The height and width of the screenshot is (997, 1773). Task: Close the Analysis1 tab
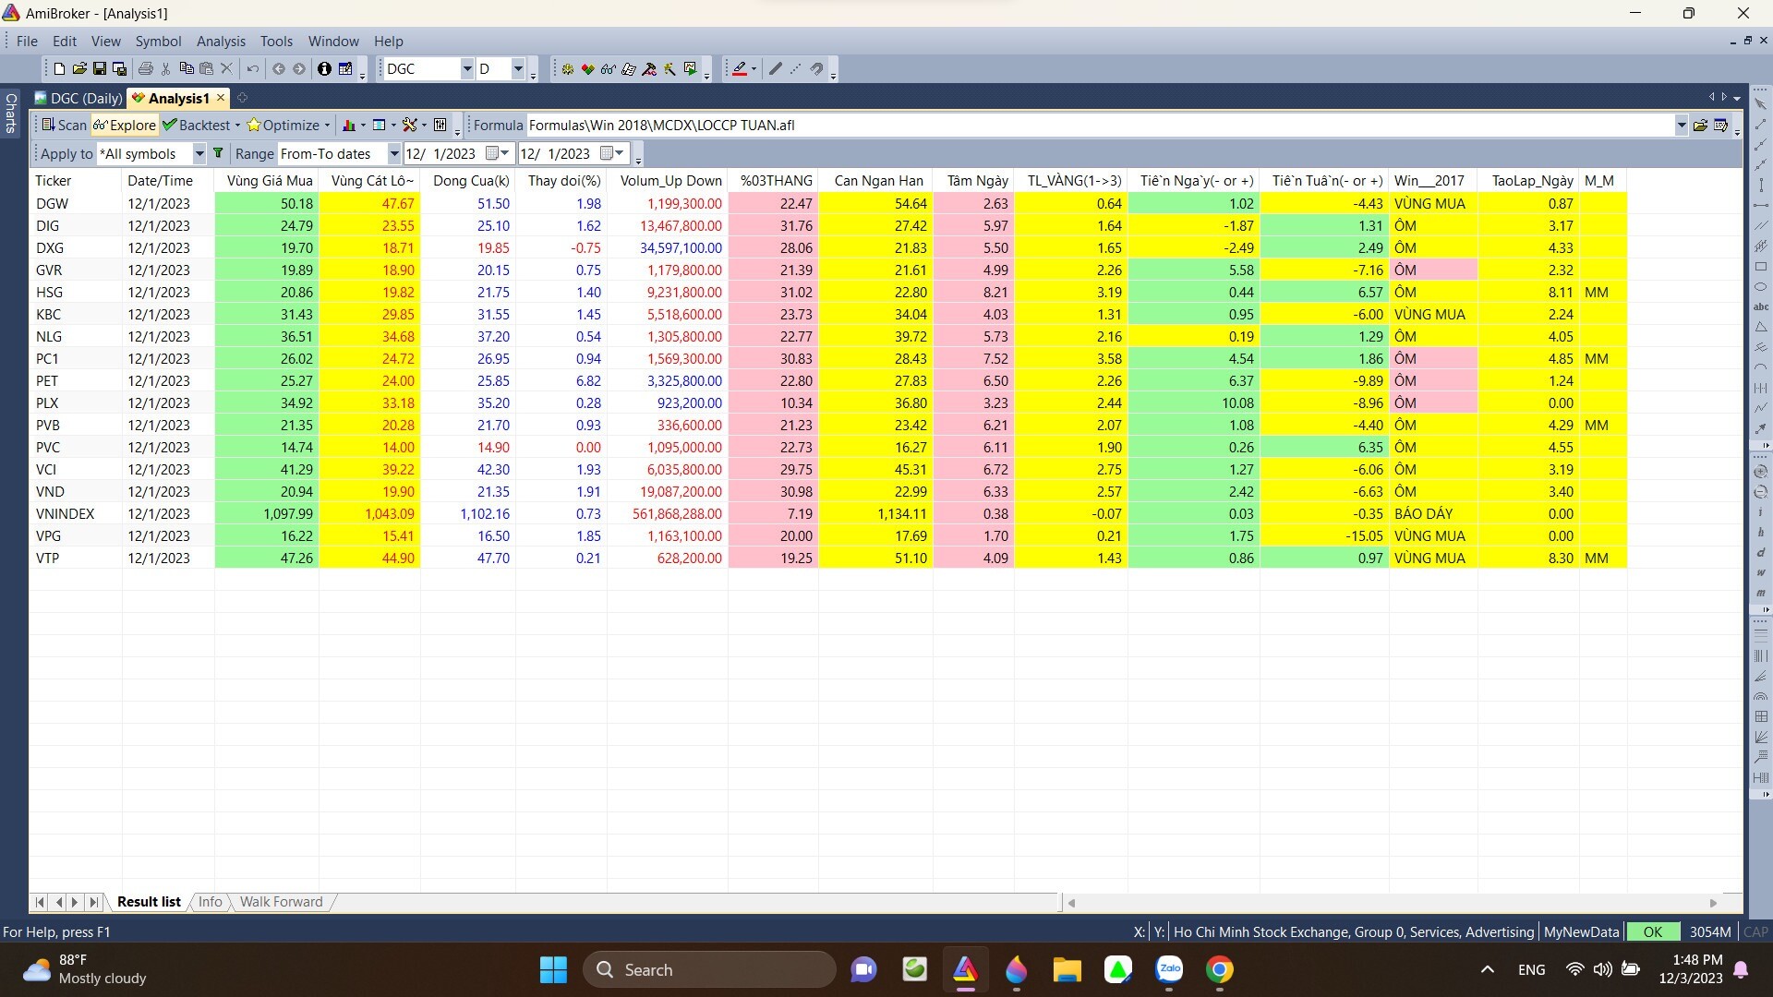pyautogui.click(x=221, y=98)
